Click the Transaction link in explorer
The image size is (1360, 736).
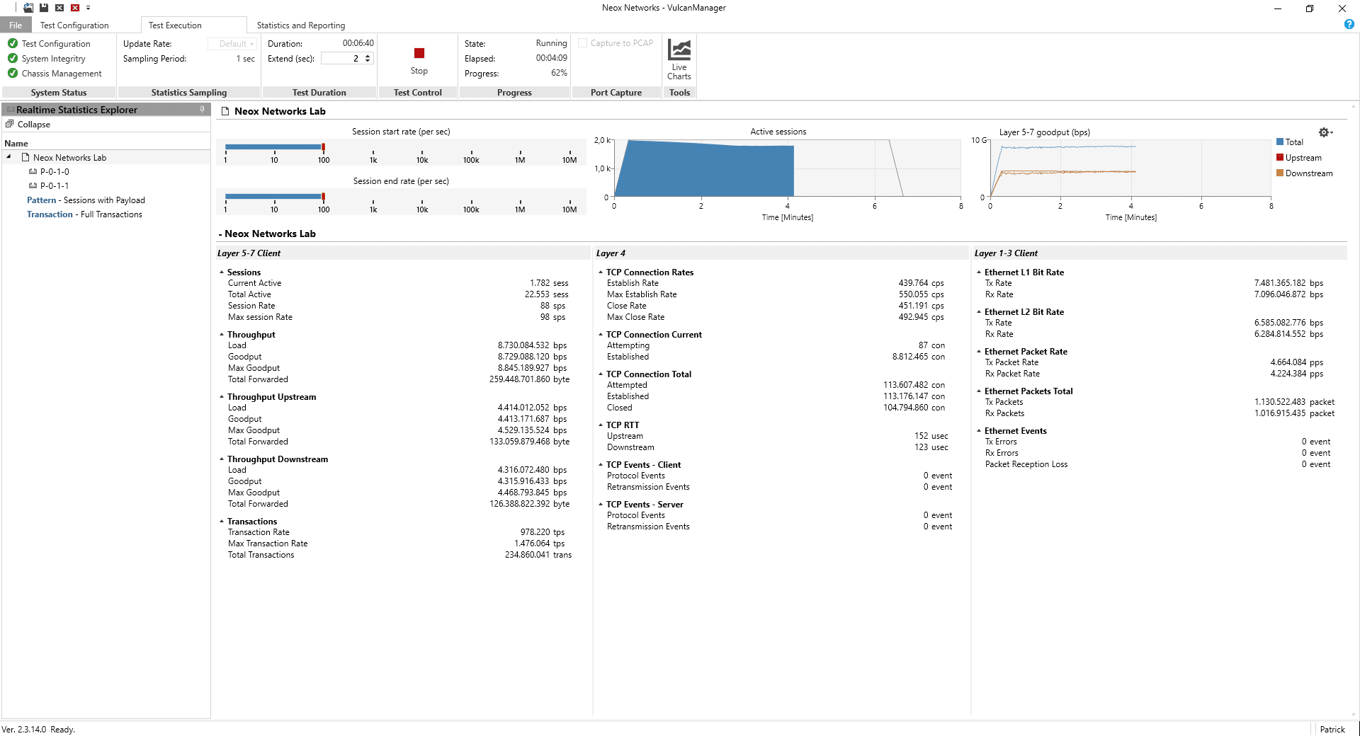50,214
